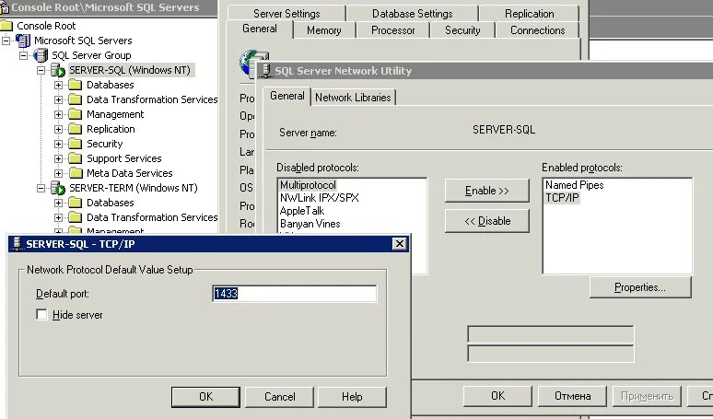Collapse the SERVER-TERM (Windows NT) node
713x419 pixels.
41,188
